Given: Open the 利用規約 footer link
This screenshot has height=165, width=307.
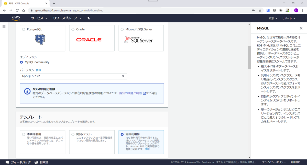Looking at the screenshot, I should pyautogui.click(x=295, y=162).
